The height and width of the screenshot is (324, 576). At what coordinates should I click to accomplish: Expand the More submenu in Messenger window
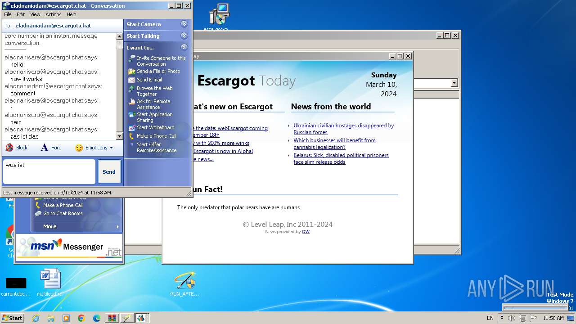click(x=118, y=227)
